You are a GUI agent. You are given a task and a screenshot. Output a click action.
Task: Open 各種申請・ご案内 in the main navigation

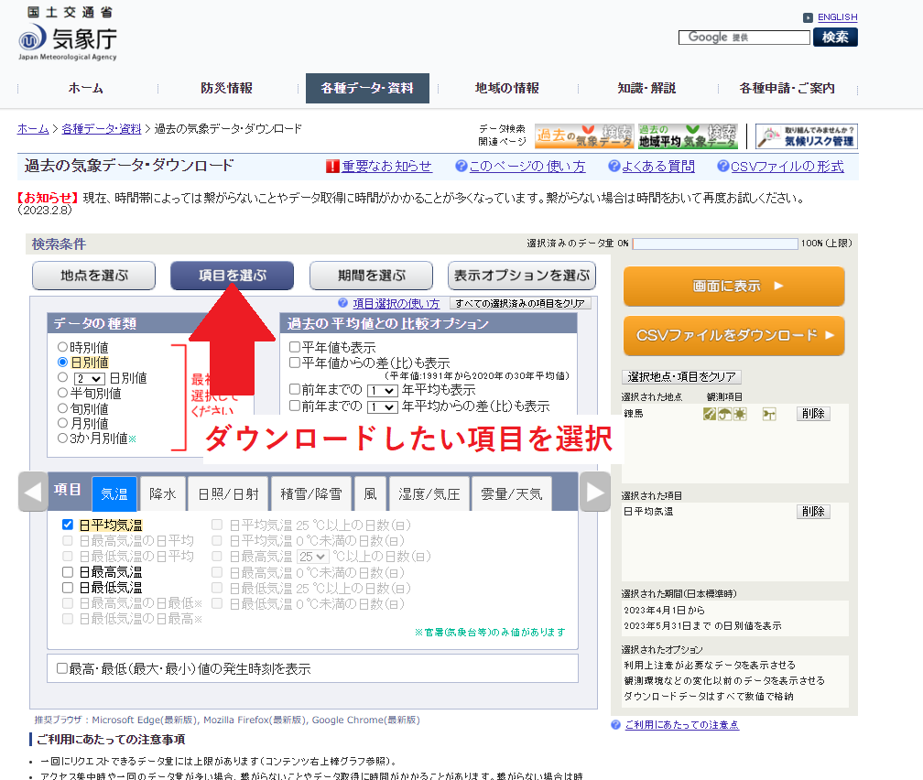click(787, 88)
